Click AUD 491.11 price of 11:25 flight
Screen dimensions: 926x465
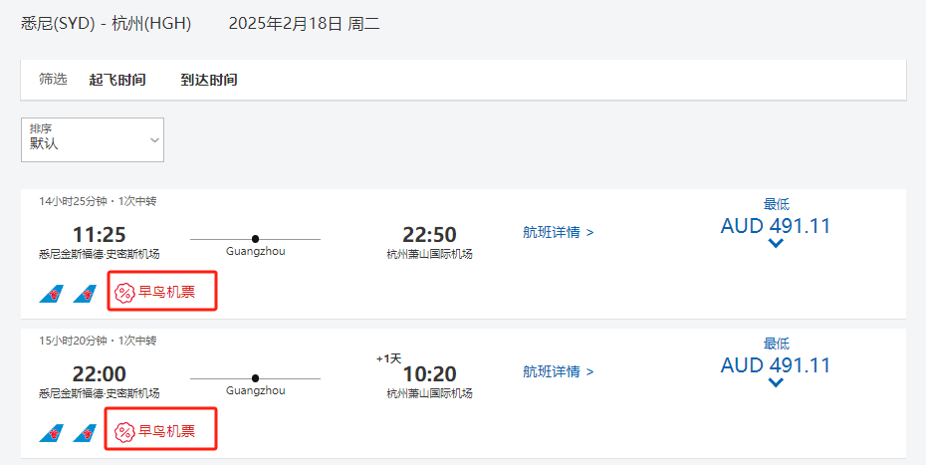coord(776,226)
